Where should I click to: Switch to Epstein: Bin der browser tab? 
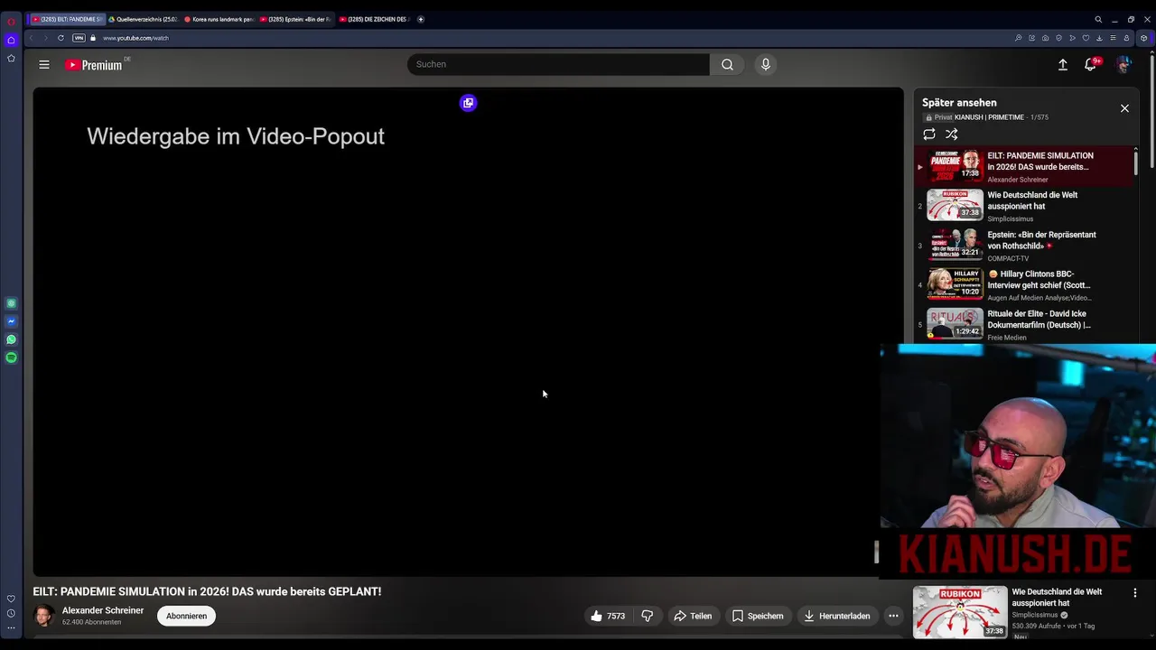tap(296, 19)
